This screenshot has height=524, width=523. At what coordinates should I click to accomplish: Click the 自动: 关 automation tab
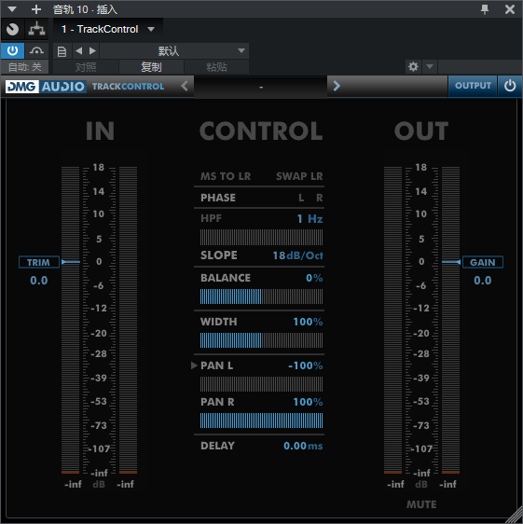coord(25,67)
